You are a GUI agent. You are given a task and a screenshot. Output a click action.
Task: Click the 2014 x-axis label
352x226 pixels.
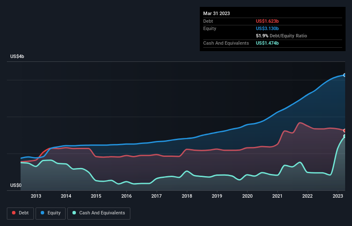click(x=66, y=196)
